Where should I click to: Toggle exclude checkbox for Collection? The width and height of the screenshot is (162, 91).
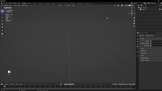(x=160, y=9)
